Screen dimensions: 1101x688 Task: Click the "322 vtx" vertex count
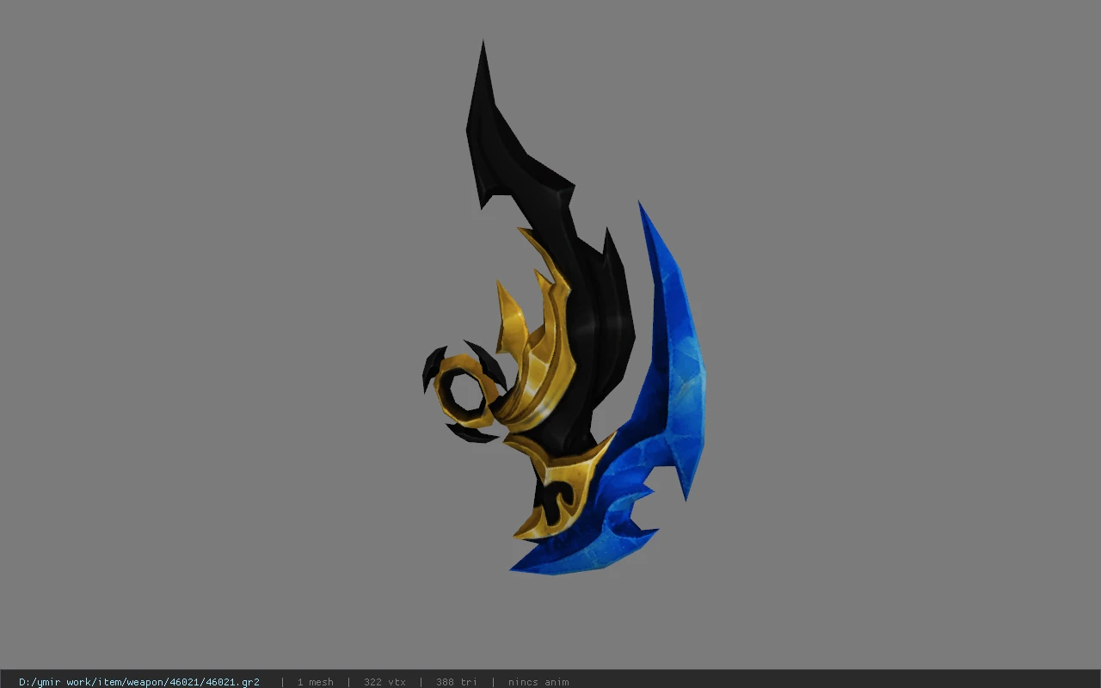pyautogui.click(x=384, y=682)
